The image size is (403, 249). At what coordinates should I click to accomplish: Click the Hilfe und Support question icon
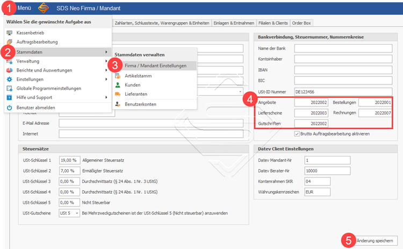coord(10,97)
